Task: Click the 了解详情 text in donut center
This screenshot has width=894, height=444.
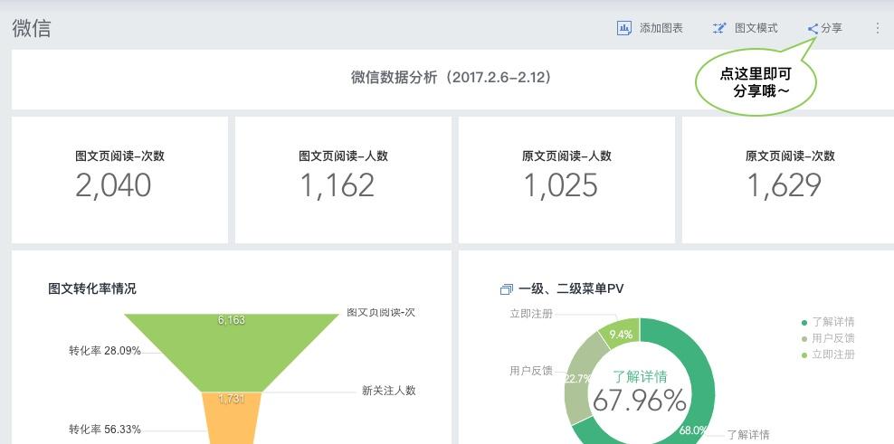Action: point(640,377)
